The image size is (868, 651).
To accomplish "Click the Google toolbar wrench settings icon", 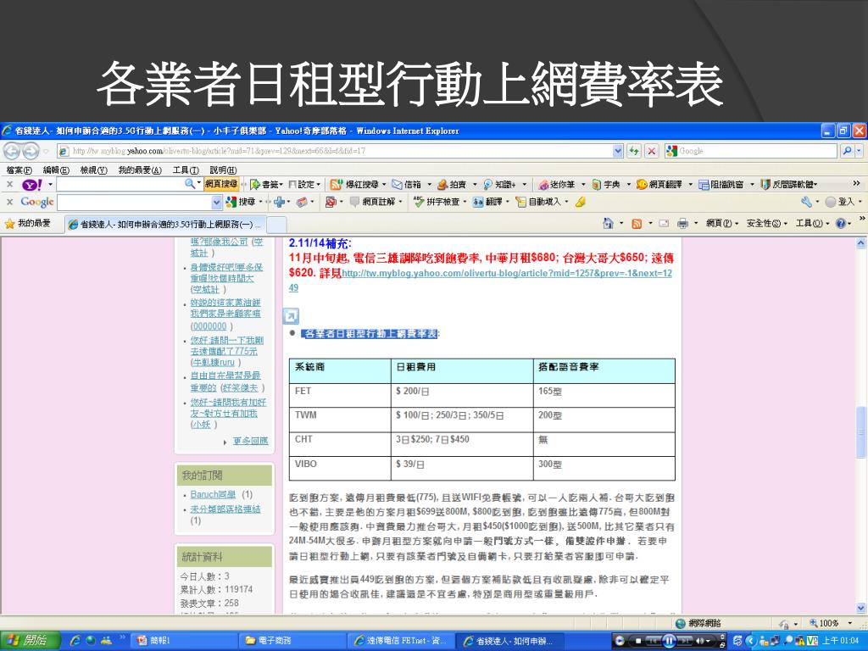I will (x=806, y=202).
